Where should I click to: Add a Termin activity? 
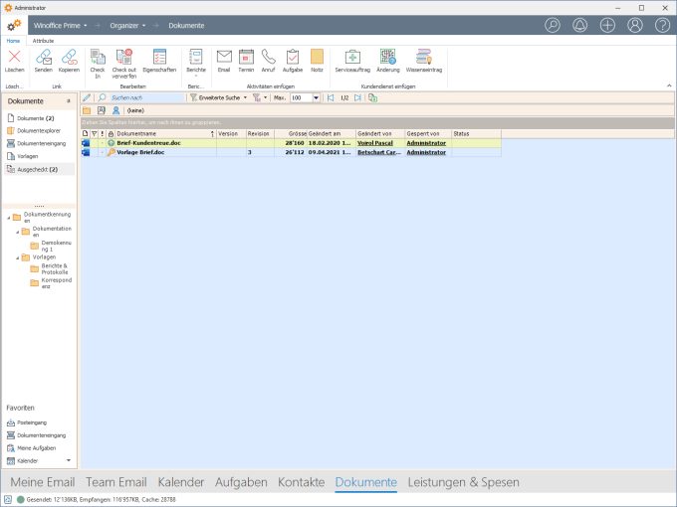click(x=246, y=58)
